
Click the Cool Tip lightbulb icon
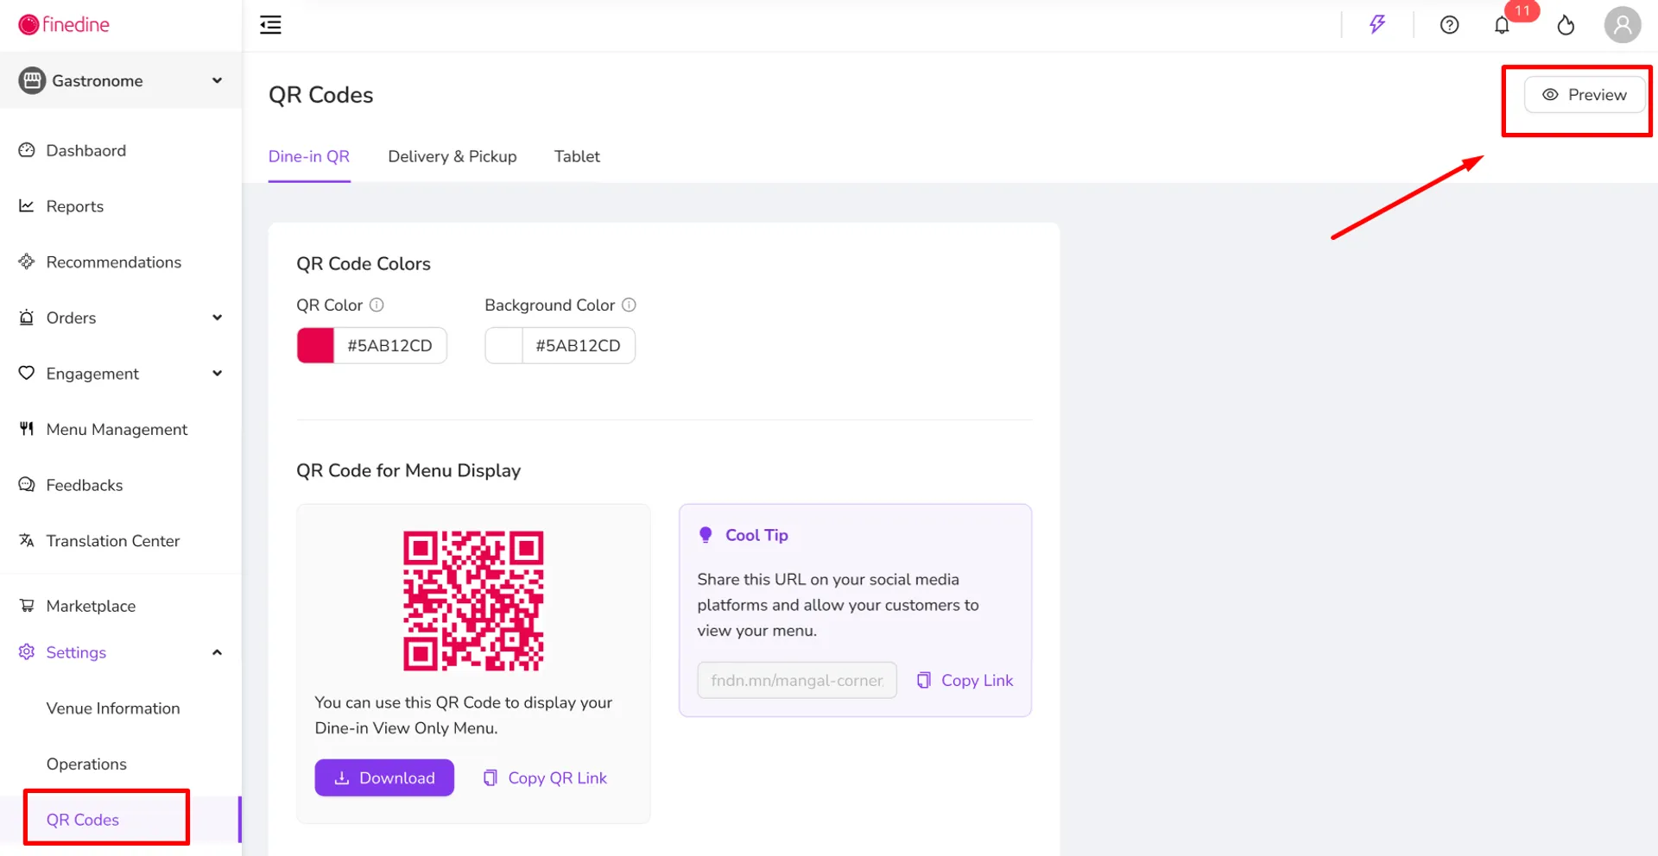pos(706,535)
